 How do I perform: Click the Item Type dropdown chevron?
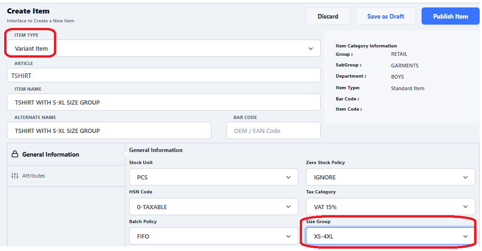[311, 48]
